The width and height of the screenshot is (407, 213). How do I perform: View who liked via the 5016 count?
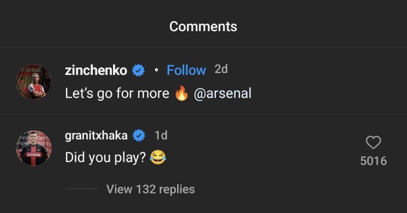click(373, 161)
